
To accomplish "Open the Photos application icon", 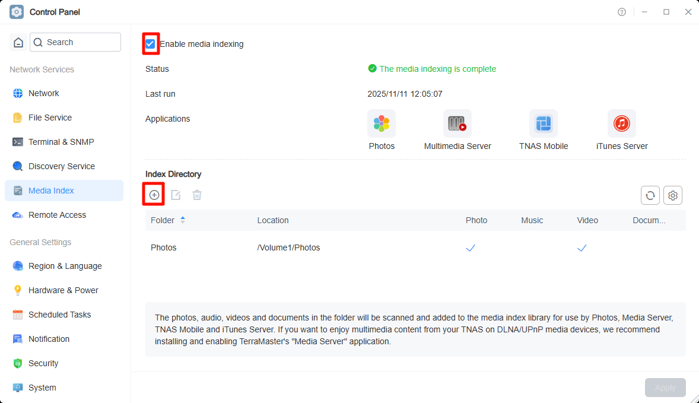I will (x=382, y=123).
